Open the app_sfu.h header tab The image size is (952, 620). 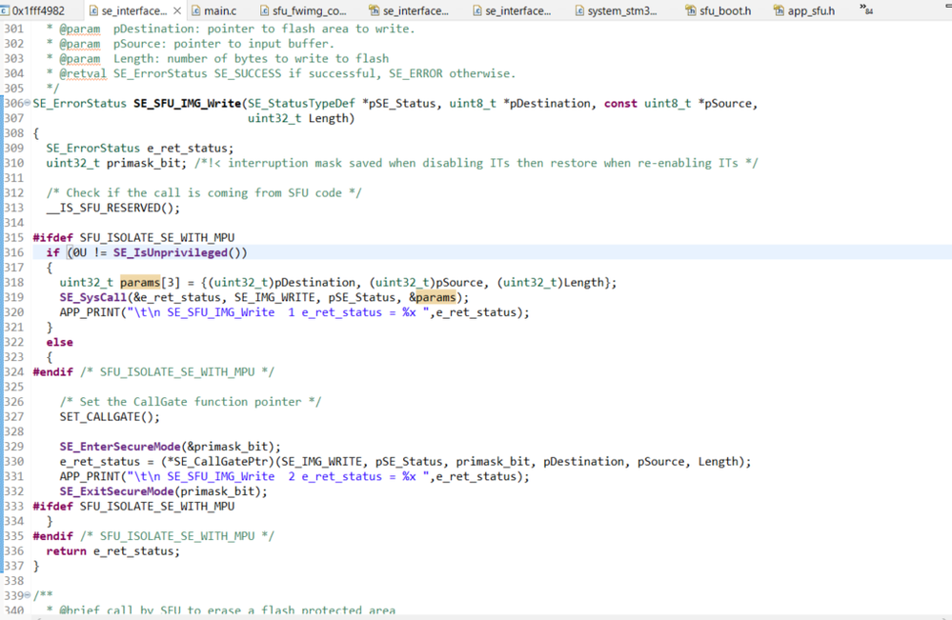tap(804, 10)
